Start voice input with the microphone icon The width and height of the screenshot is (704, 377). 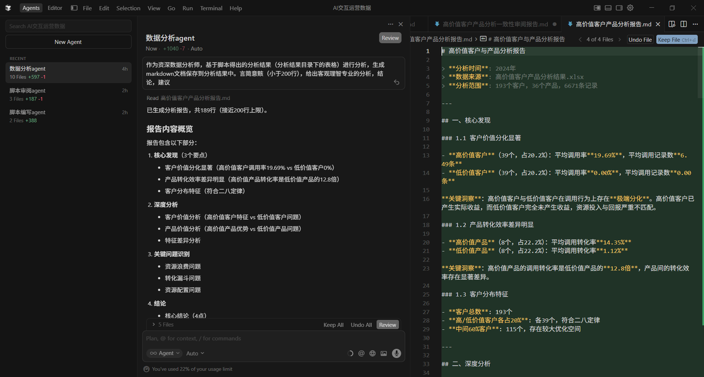click(397, 353)
